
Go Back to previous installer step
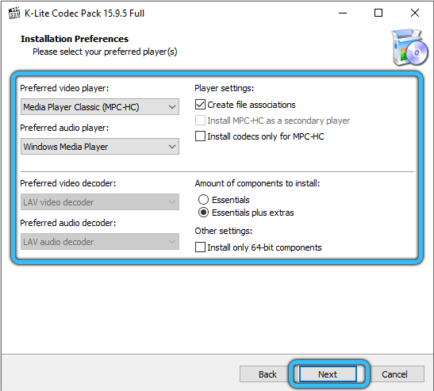pyautogui.click(x=267, y=374)
